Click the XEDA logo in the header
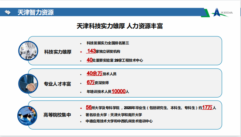Image resolution: width=241 pixels, height=137 pixels. (222, 13)
